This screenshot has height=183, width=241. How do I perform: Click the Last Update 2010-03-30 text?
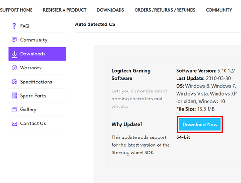[x=203, y=78]
